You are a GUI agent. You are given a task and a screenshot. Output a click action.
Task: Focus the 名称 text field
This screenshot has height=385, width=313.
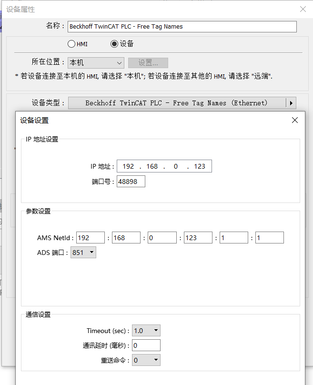(x=182, y=27)
